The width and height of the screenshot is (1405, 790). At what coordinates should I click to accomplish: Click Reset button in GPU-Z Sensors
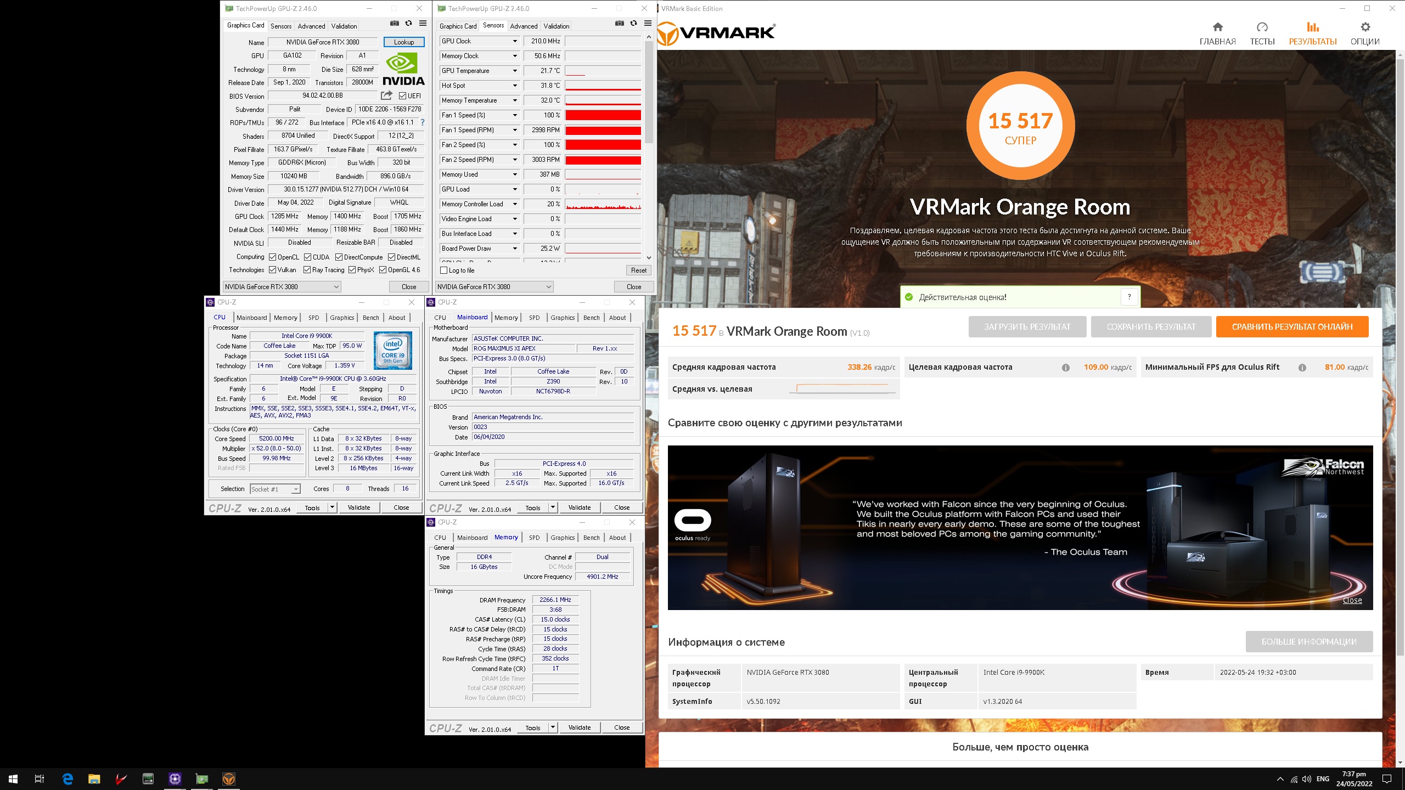638,270
